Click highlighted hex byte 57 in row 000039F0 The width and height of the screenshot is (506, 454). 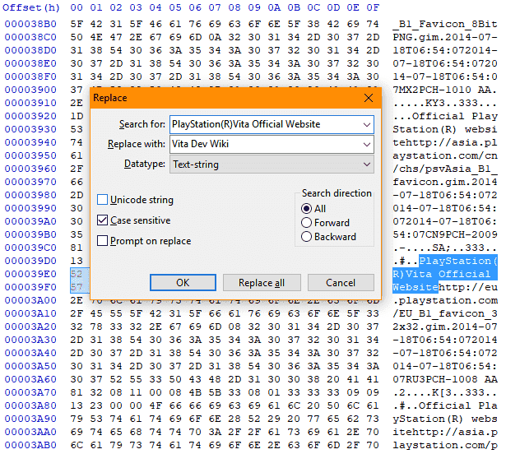coord(77,287)
